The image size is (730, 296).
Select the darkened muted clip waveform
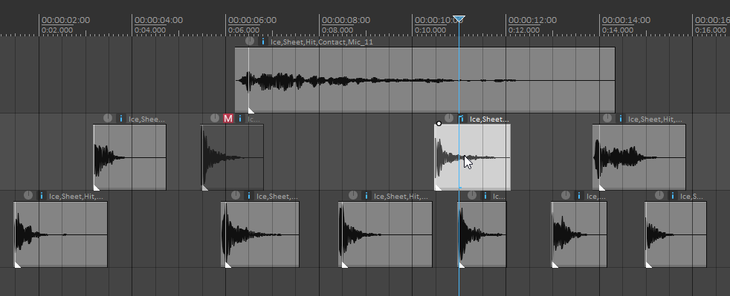[x=232, y=157]
